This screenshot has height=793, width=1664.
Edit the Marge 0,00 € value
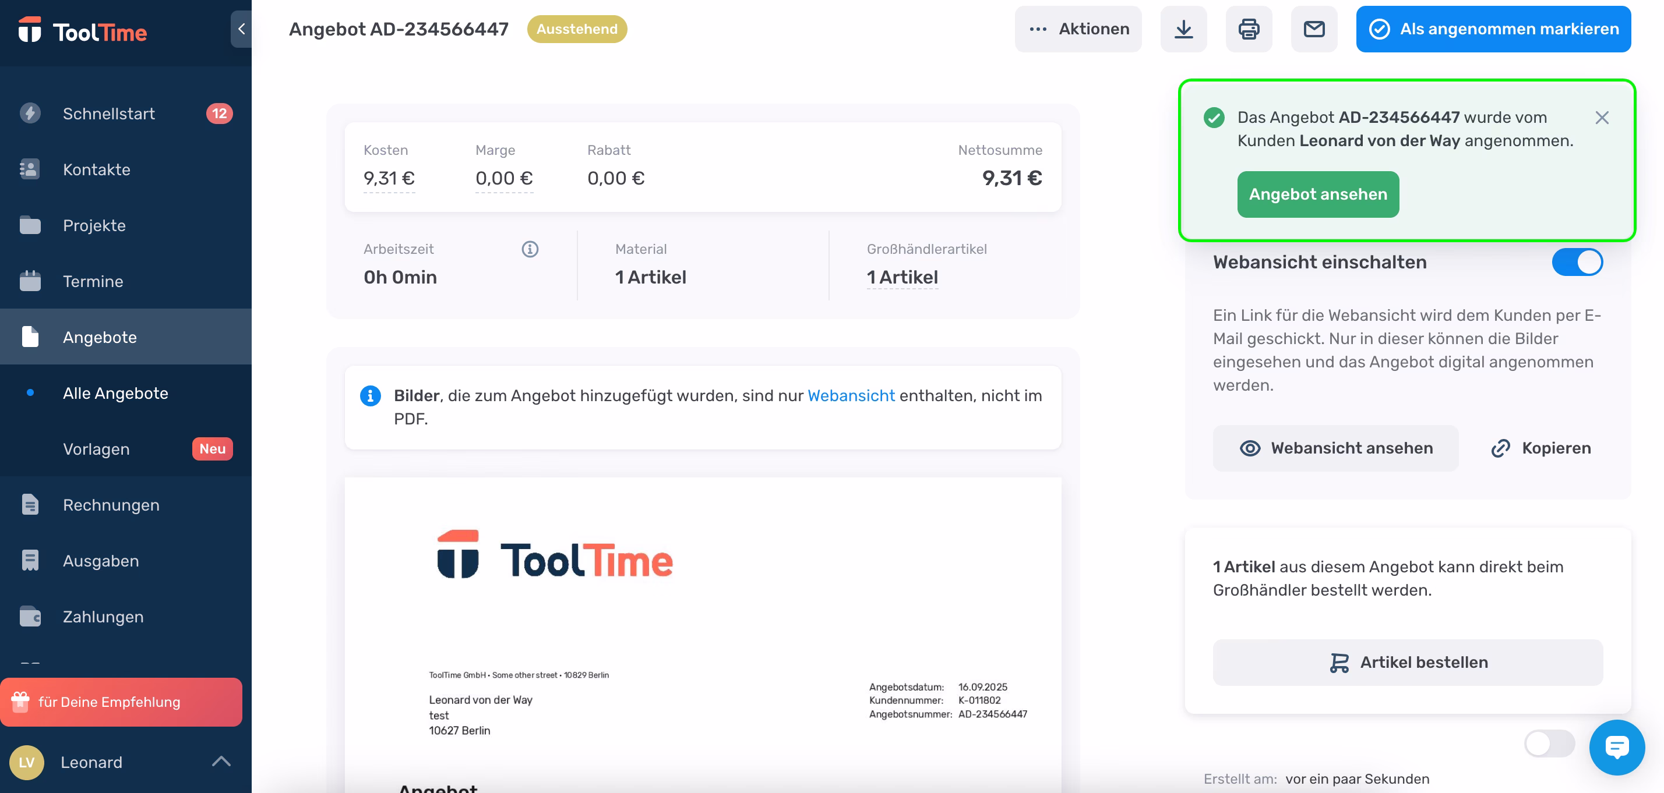click(504, 178)
